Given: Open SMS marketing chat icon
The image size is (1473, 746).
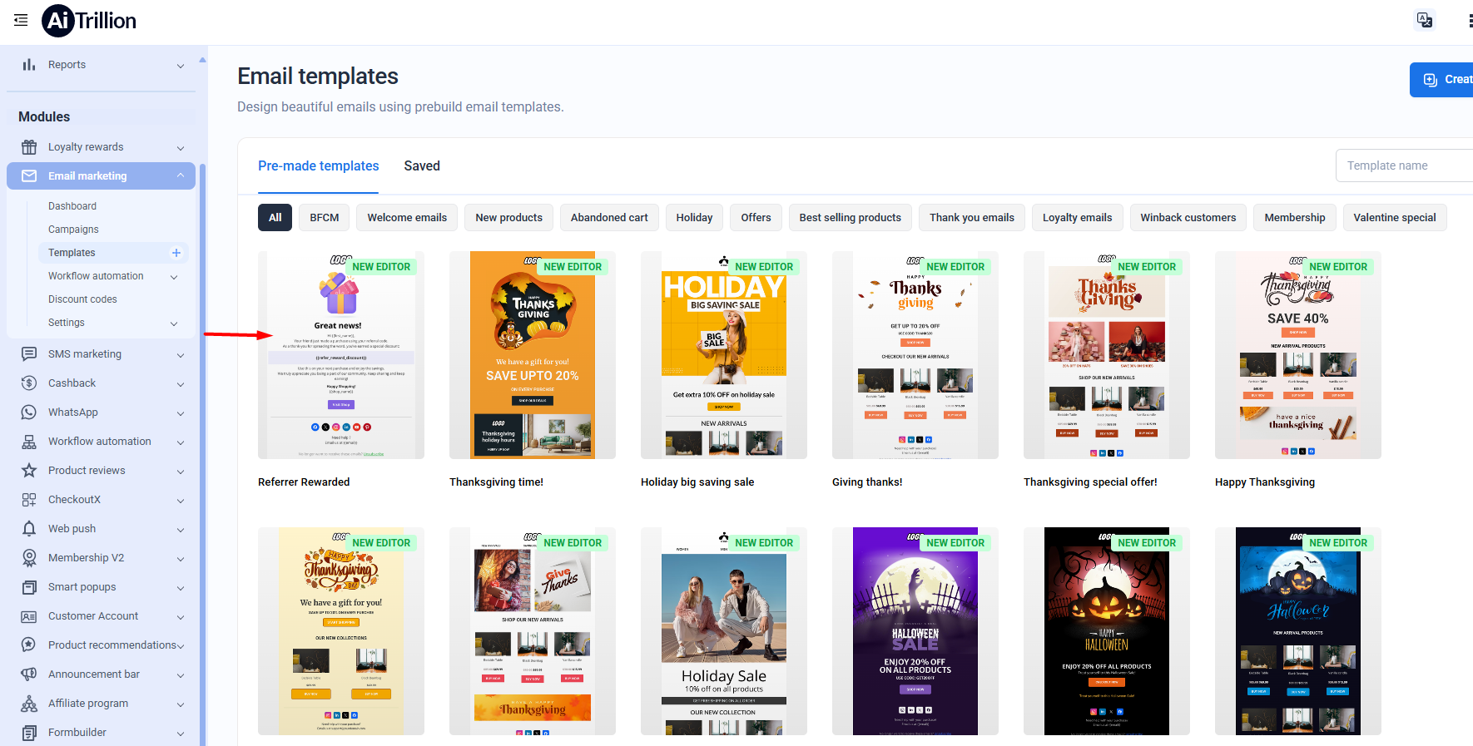Looking at the screenshot, I should (x=29, y=354).
